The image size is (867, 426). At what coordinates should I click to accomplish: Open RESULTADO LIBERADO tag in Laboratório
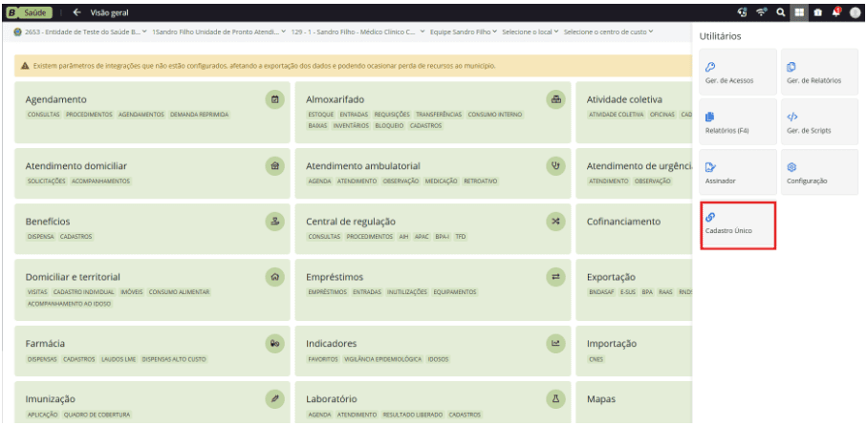tap(413, 414)
